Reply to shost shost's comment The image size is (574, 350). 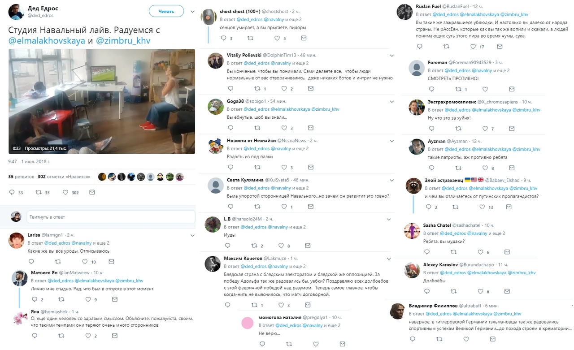click(x=224, y=38)
